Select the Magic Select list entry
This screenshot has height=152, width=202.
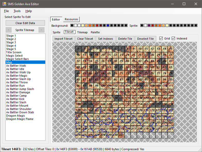(25, 56)
